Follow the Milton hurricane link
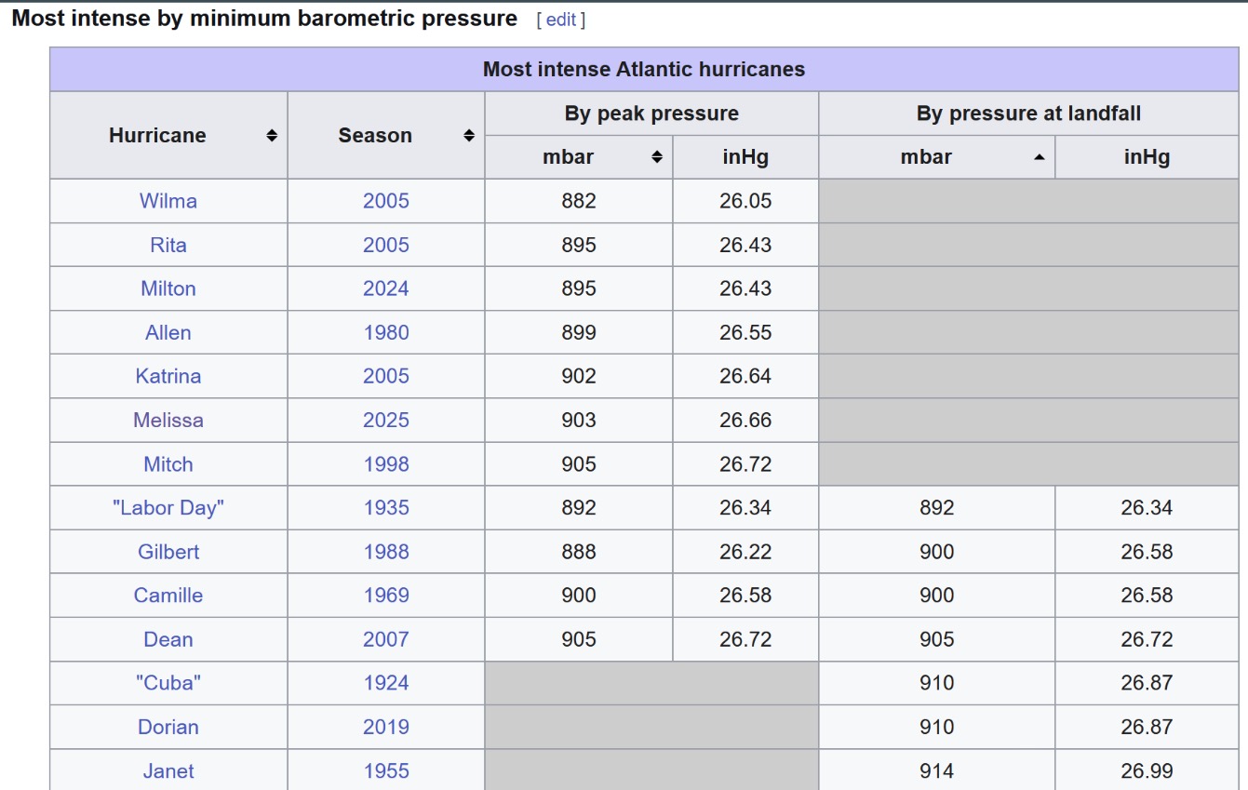 [x=168, y=288]
